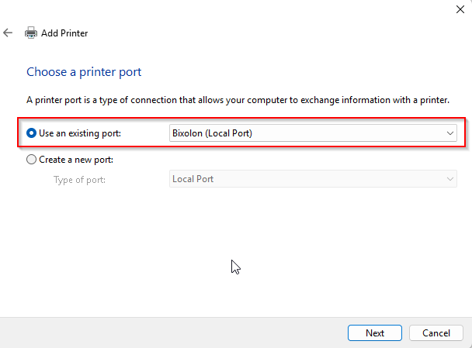The image size is (472, 348).
Task: Click the printer port description sentence
Action: [238, 100]
